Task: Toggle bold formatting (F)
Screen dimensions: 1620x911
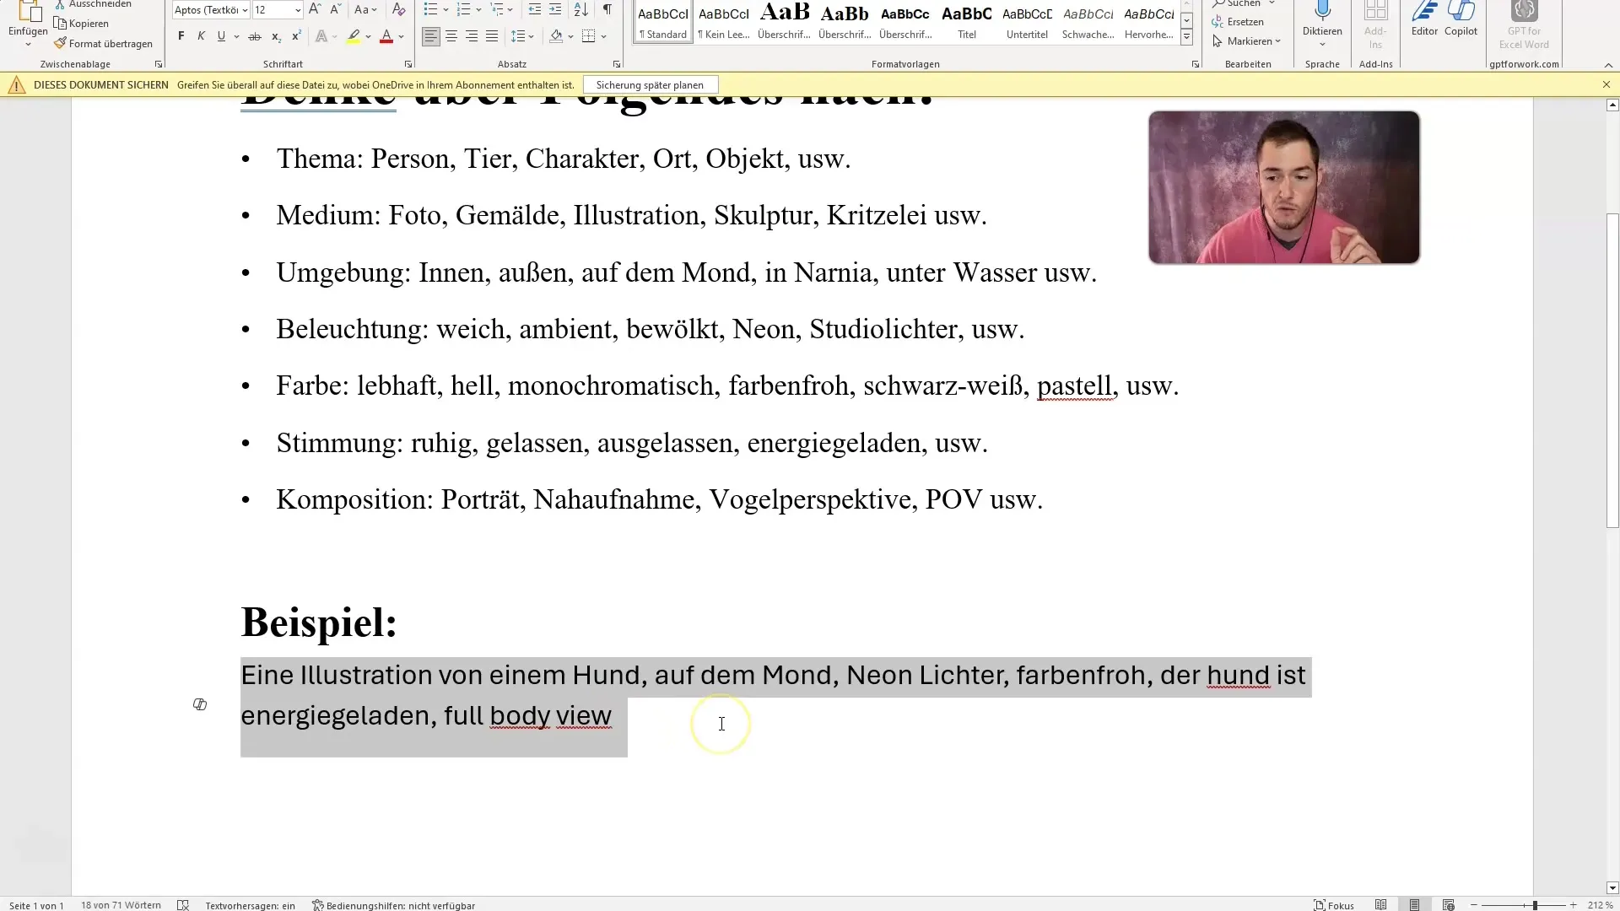Action: tap(181, 36)
